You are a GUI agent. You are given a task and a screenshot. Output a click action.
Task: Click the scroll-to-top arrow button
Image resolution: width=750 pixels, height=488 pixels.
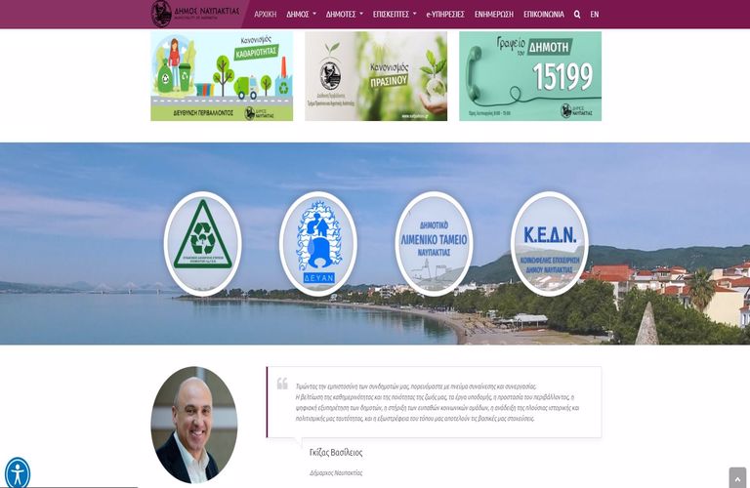click(737, 478)
